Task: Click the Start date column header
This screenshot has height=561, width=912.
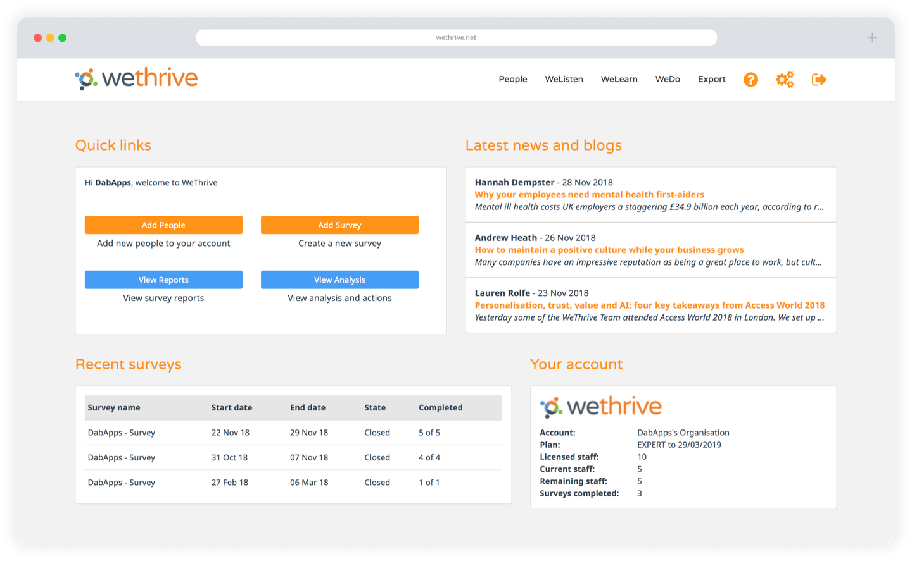Action: (x=232, y=407)
